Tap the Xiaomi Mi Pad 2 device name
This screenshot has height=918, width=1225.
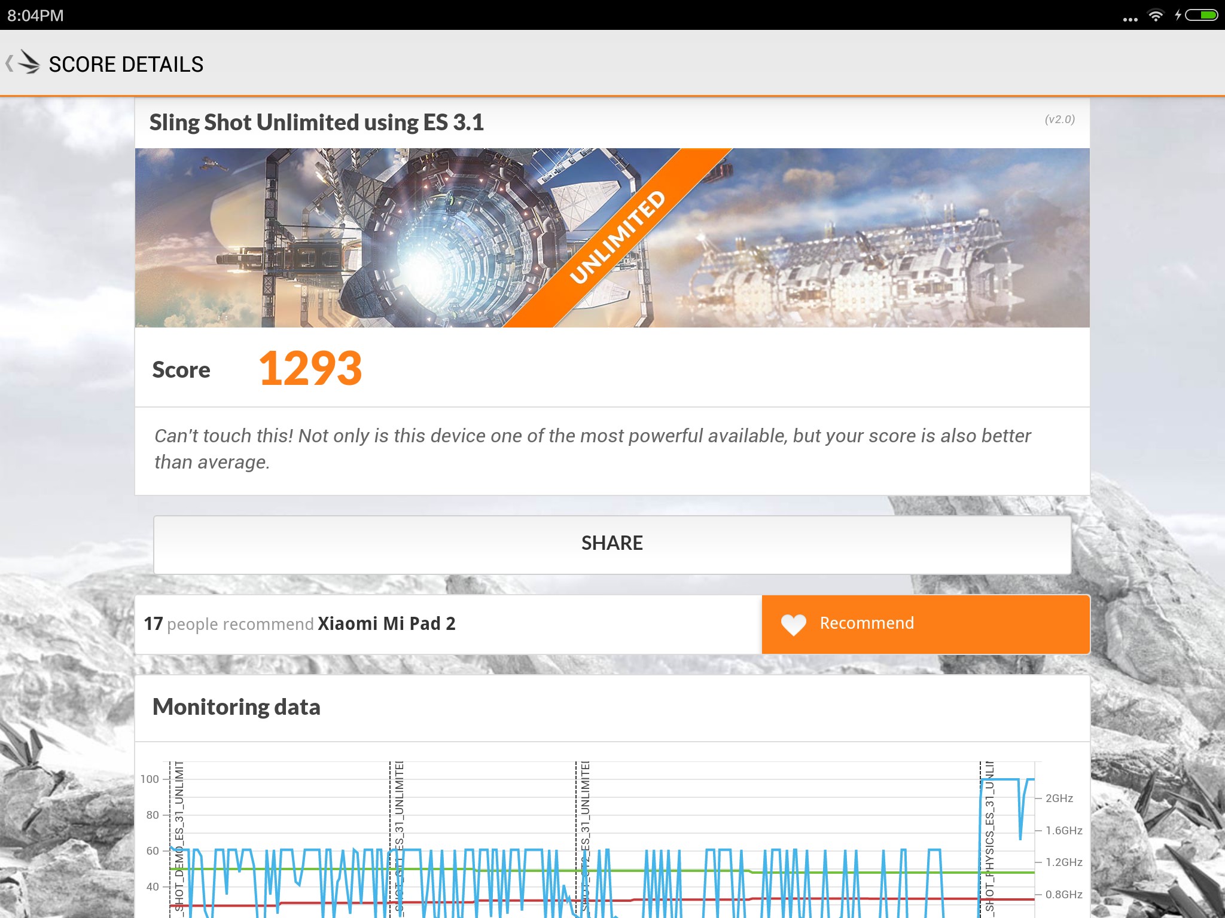(x=386, y=623)
